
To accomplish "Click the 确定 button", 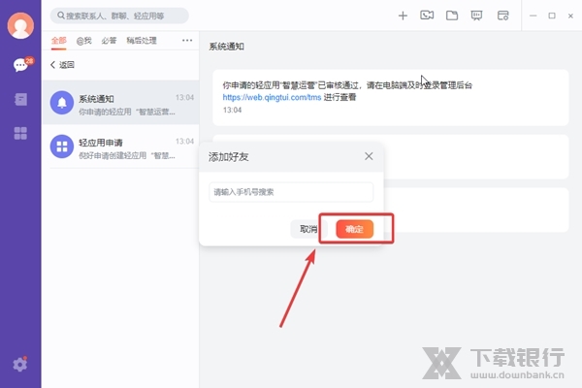I will tap(354, 229).
